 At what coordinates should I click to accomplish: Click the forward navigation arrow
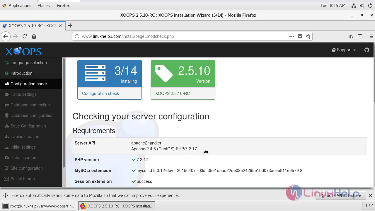[x=15, y=36]
